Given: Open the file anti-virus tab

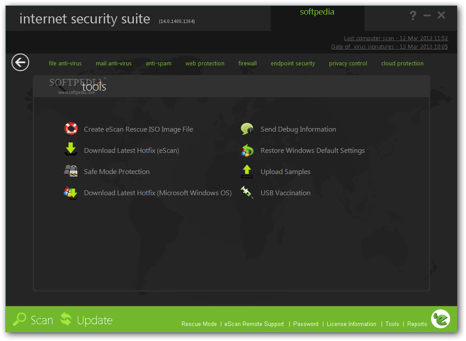Looking at the screenshot, I should [65, 63].
